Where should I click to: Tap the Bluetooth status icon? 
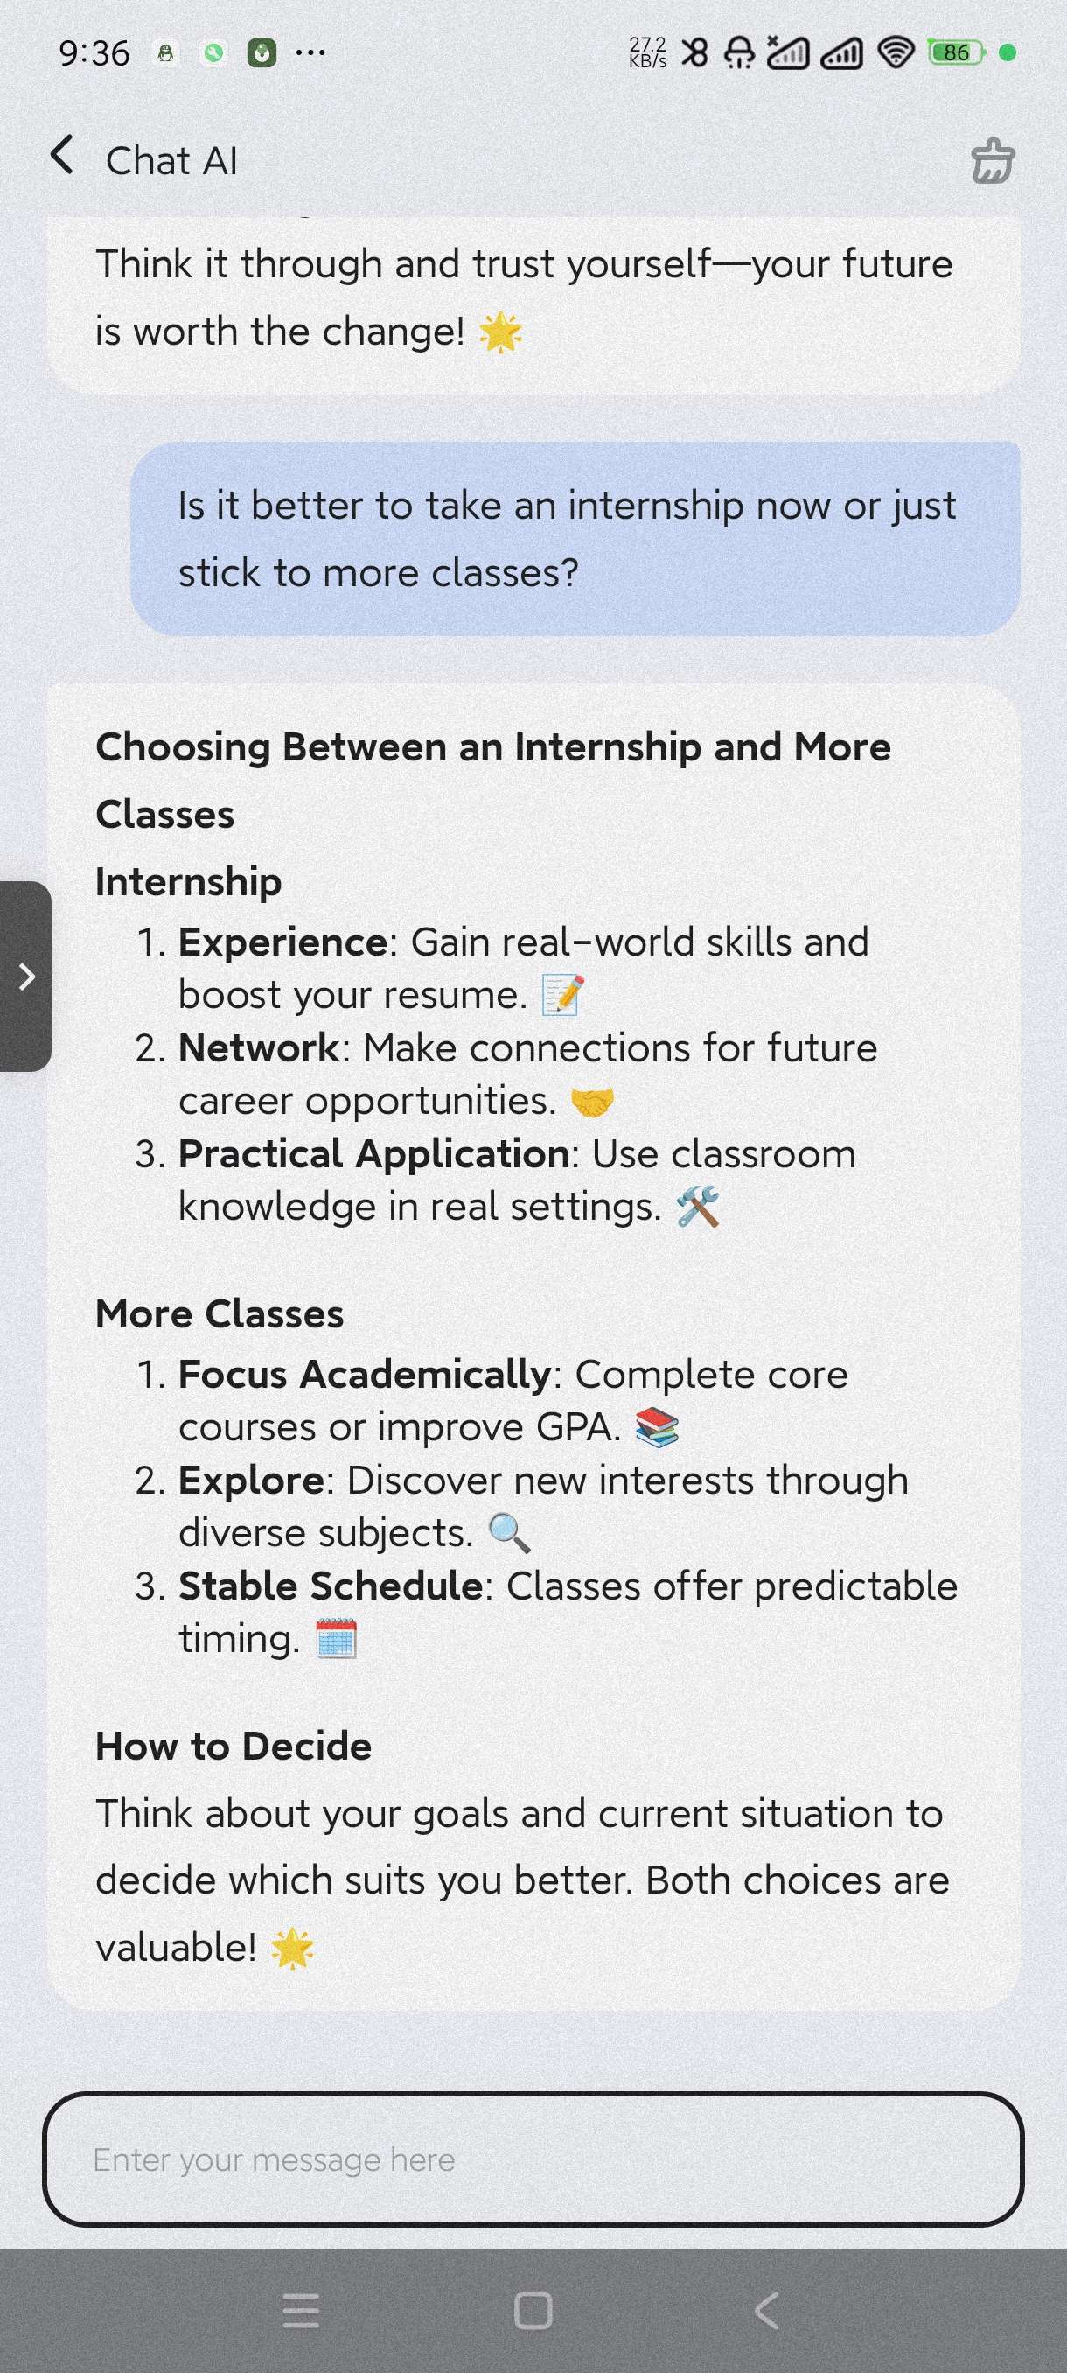695,52
